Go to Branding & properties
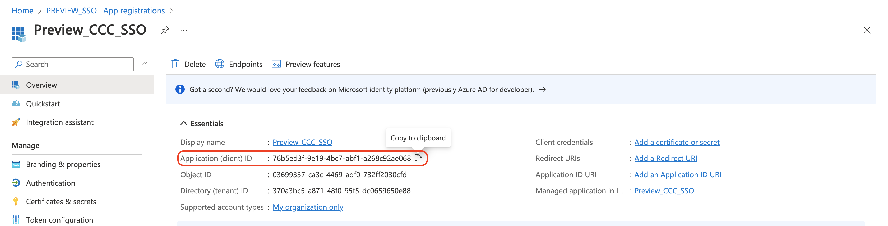 (x=63, y=165)
